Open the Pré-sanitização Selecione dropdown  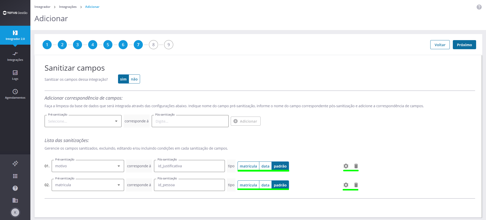tap(83, 121)
